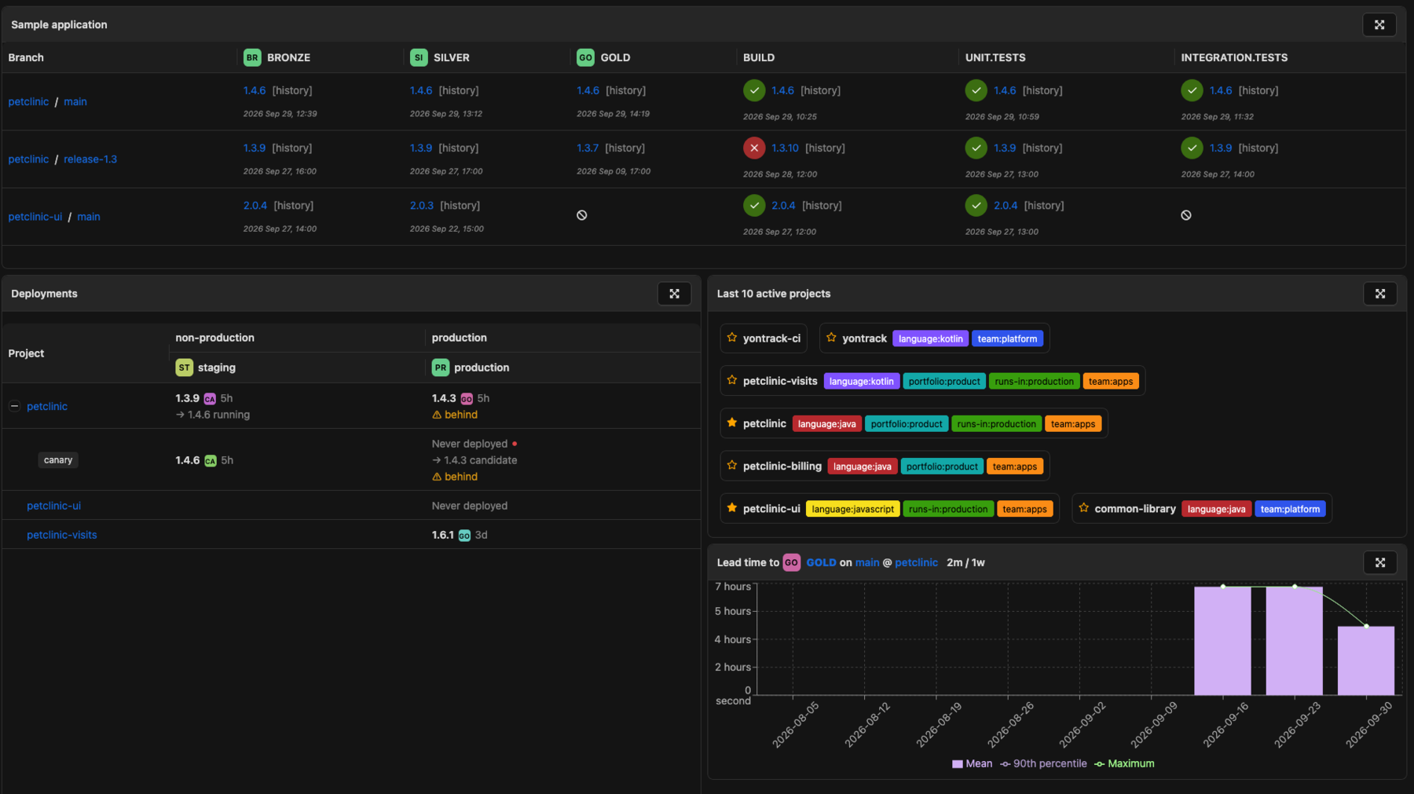
Task: Toggle the Maximum series in chart legend
Action: tap(1124, 763)
